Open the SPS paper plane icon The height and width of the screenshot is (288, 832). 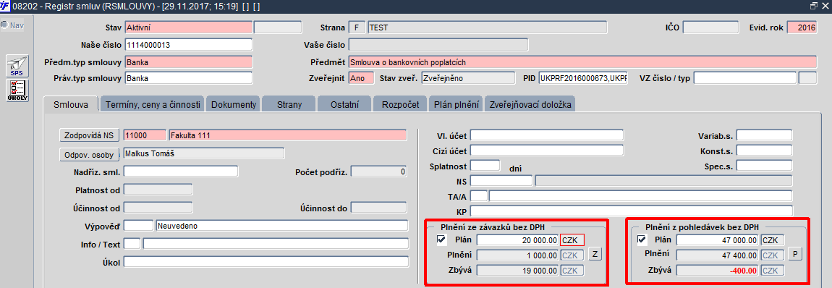[17, 66]
